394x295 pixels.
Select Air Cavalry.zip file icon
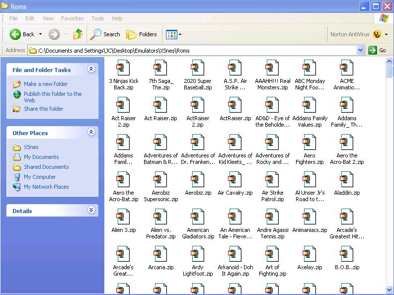tap(235, 179)
